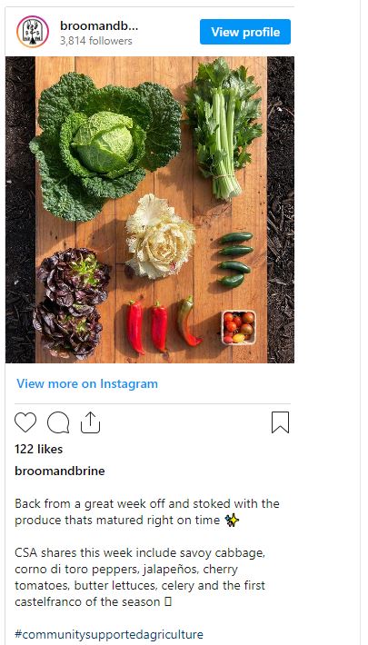Image resolution: width=368 pixels, height=645 pixels.
Task: View who liked via 122 likes
Action: pos(39,449)
